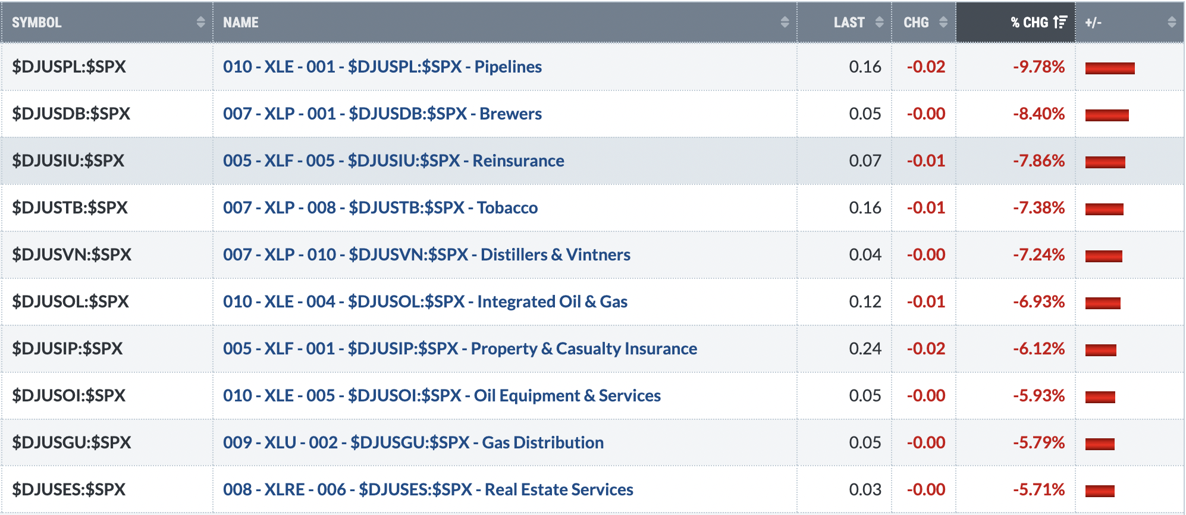Toggle the % CHG active sort indicator
This screenshot has width=1186, height=515.
click(1060, 22)
